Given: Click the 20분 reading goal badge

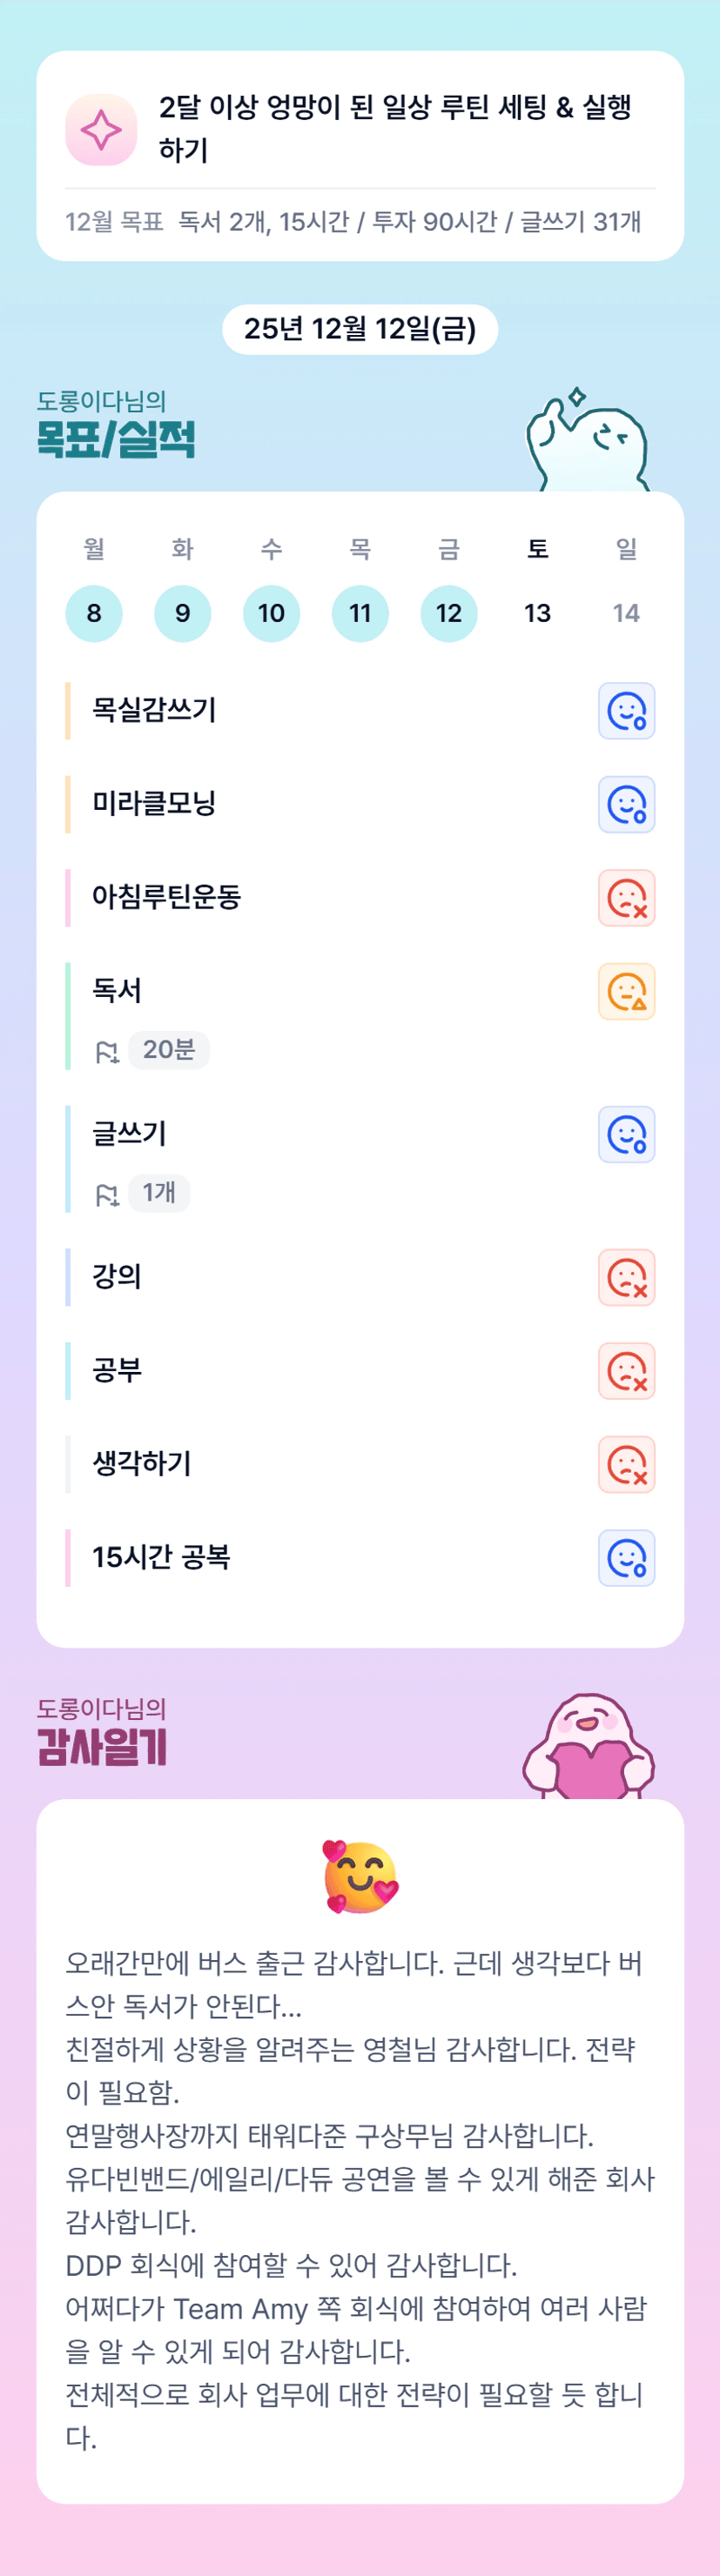Looking at the screenshot, I should [x=168, y=1050].
